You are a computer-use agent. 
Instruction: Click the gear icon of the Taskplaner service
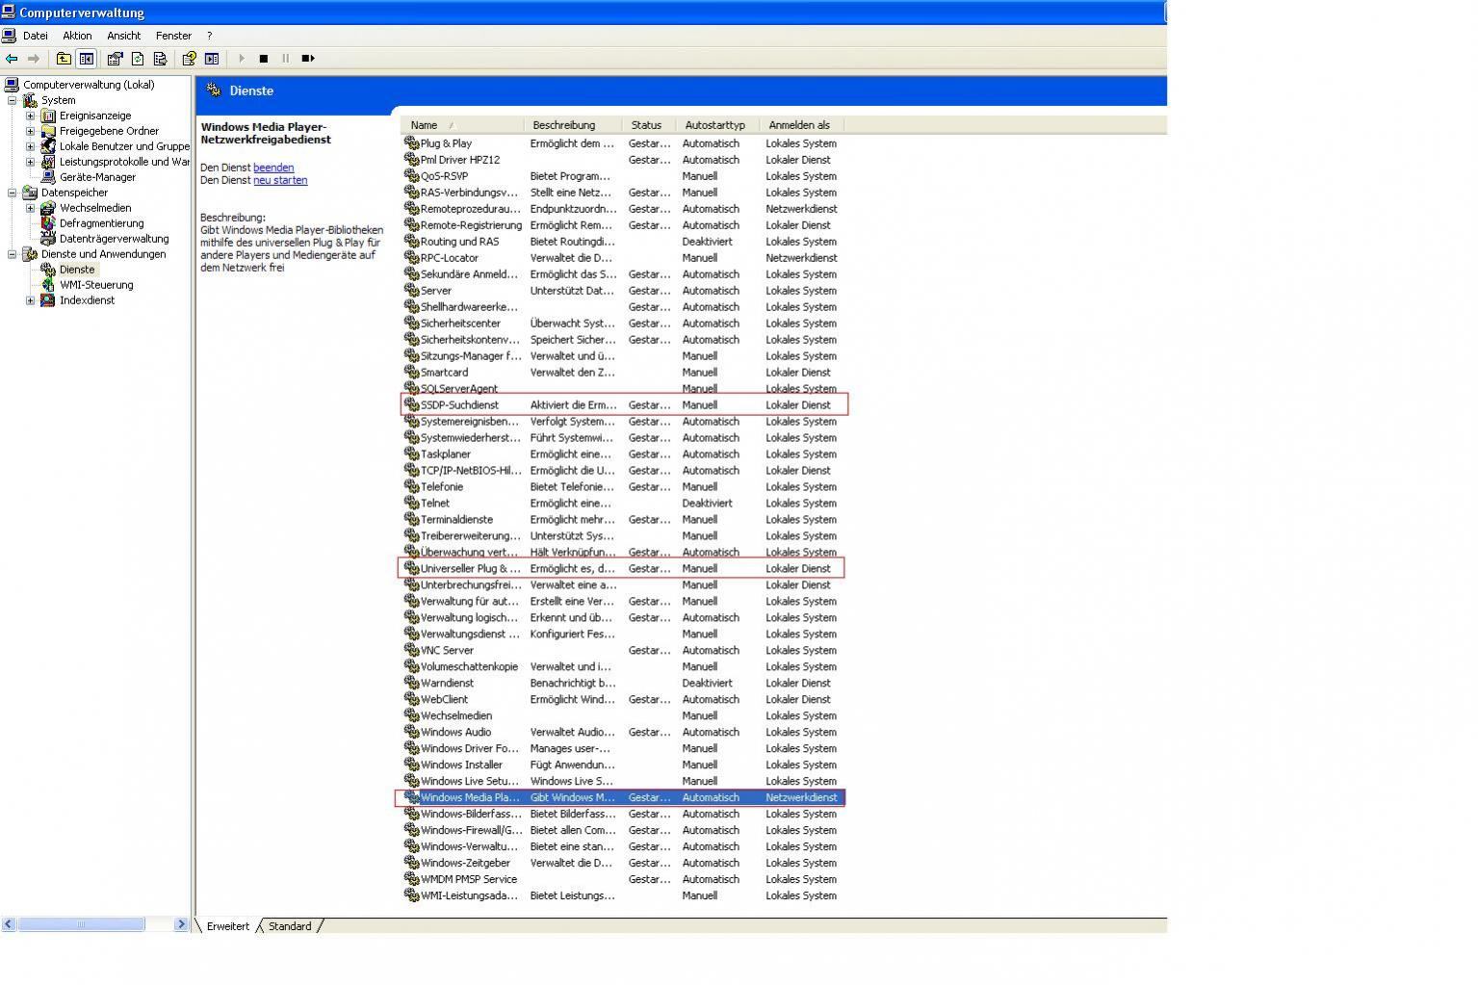tap(411, 454)
